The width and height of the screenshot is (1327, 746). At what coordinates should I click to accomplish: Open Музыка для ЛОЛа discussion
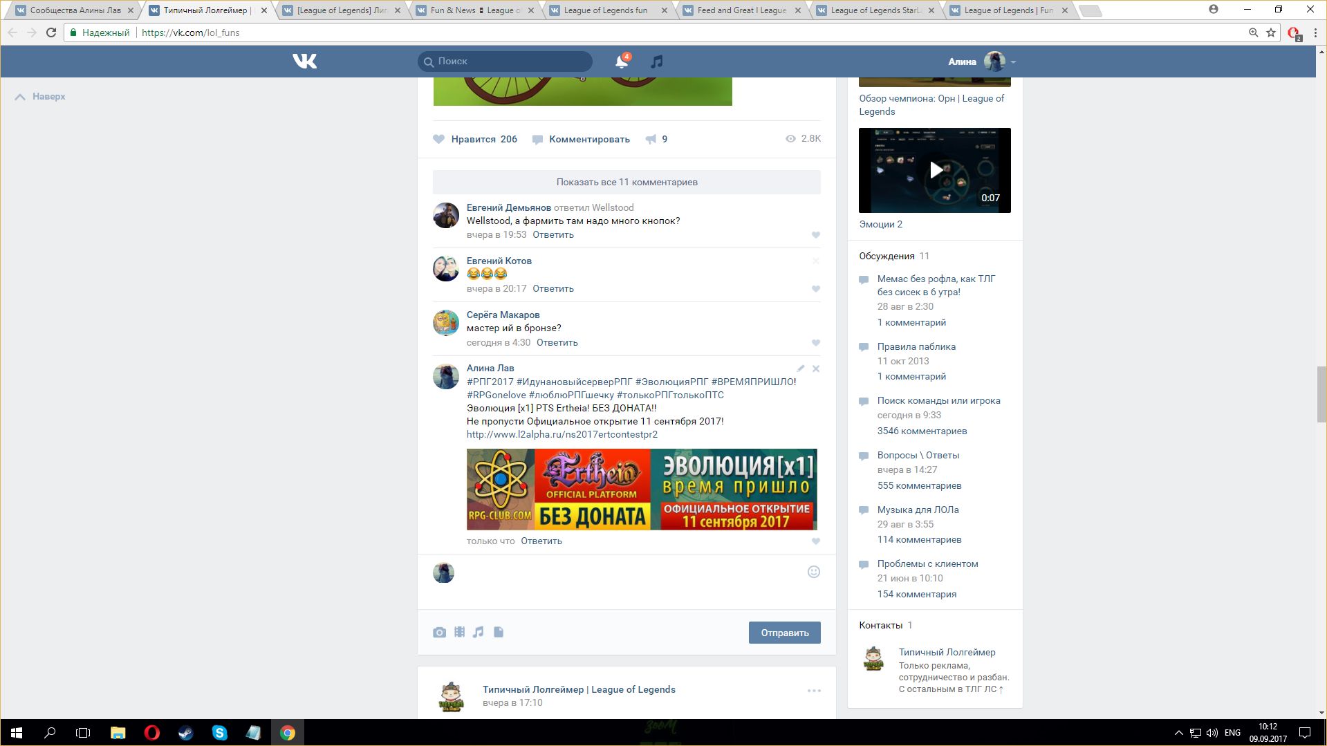918,510
